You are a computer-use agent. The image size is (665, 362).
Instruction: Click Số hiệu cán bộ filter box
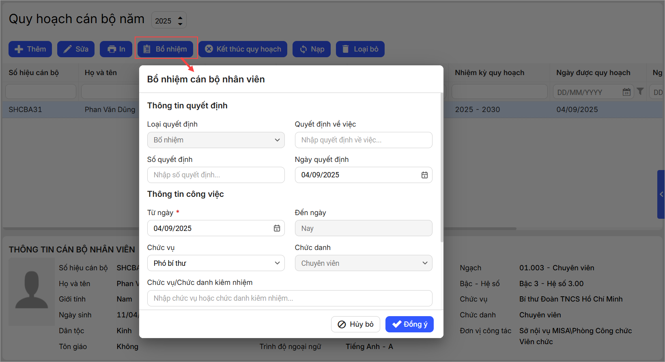coord(41,92)
